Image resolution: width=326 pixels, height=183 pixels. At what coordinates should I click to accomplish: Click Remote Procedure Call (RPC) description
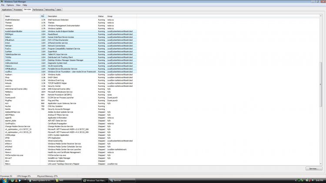60,95
